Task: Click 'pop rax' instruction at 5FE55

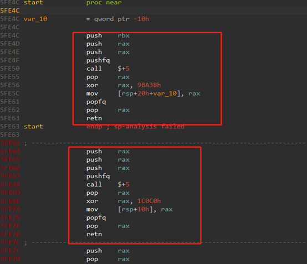Action: pyautogui.click(x=108, y=77)
